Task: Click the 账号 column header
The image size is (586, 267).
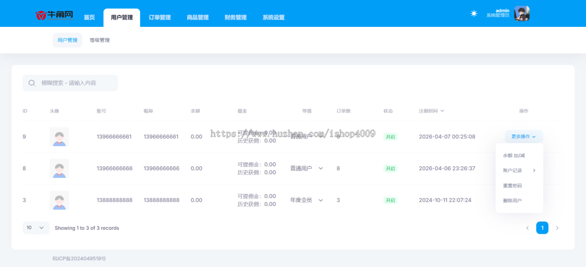Action: point(101,111)
